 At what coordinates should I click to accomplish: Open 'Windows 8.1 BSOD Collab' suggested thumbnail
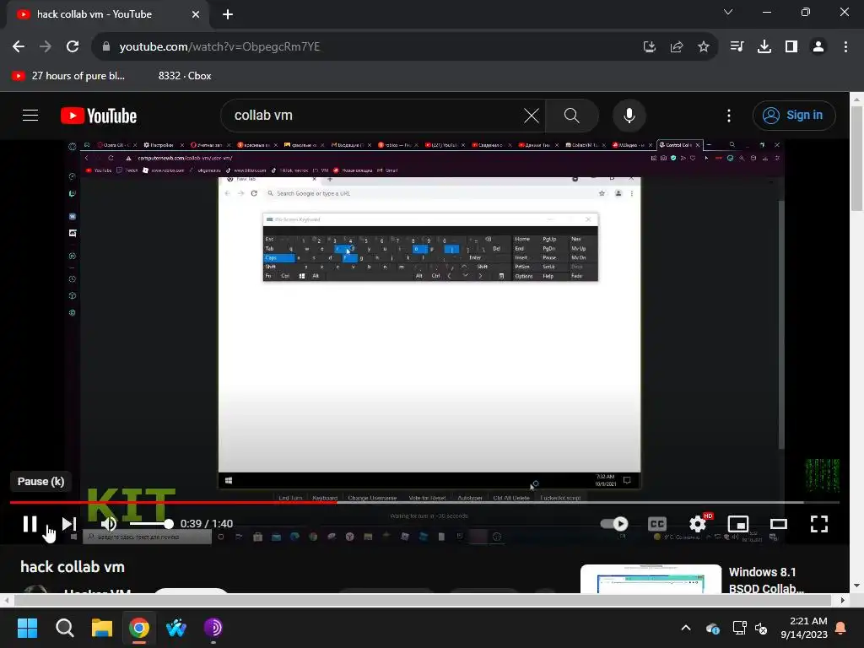click(x=651, y=579)
